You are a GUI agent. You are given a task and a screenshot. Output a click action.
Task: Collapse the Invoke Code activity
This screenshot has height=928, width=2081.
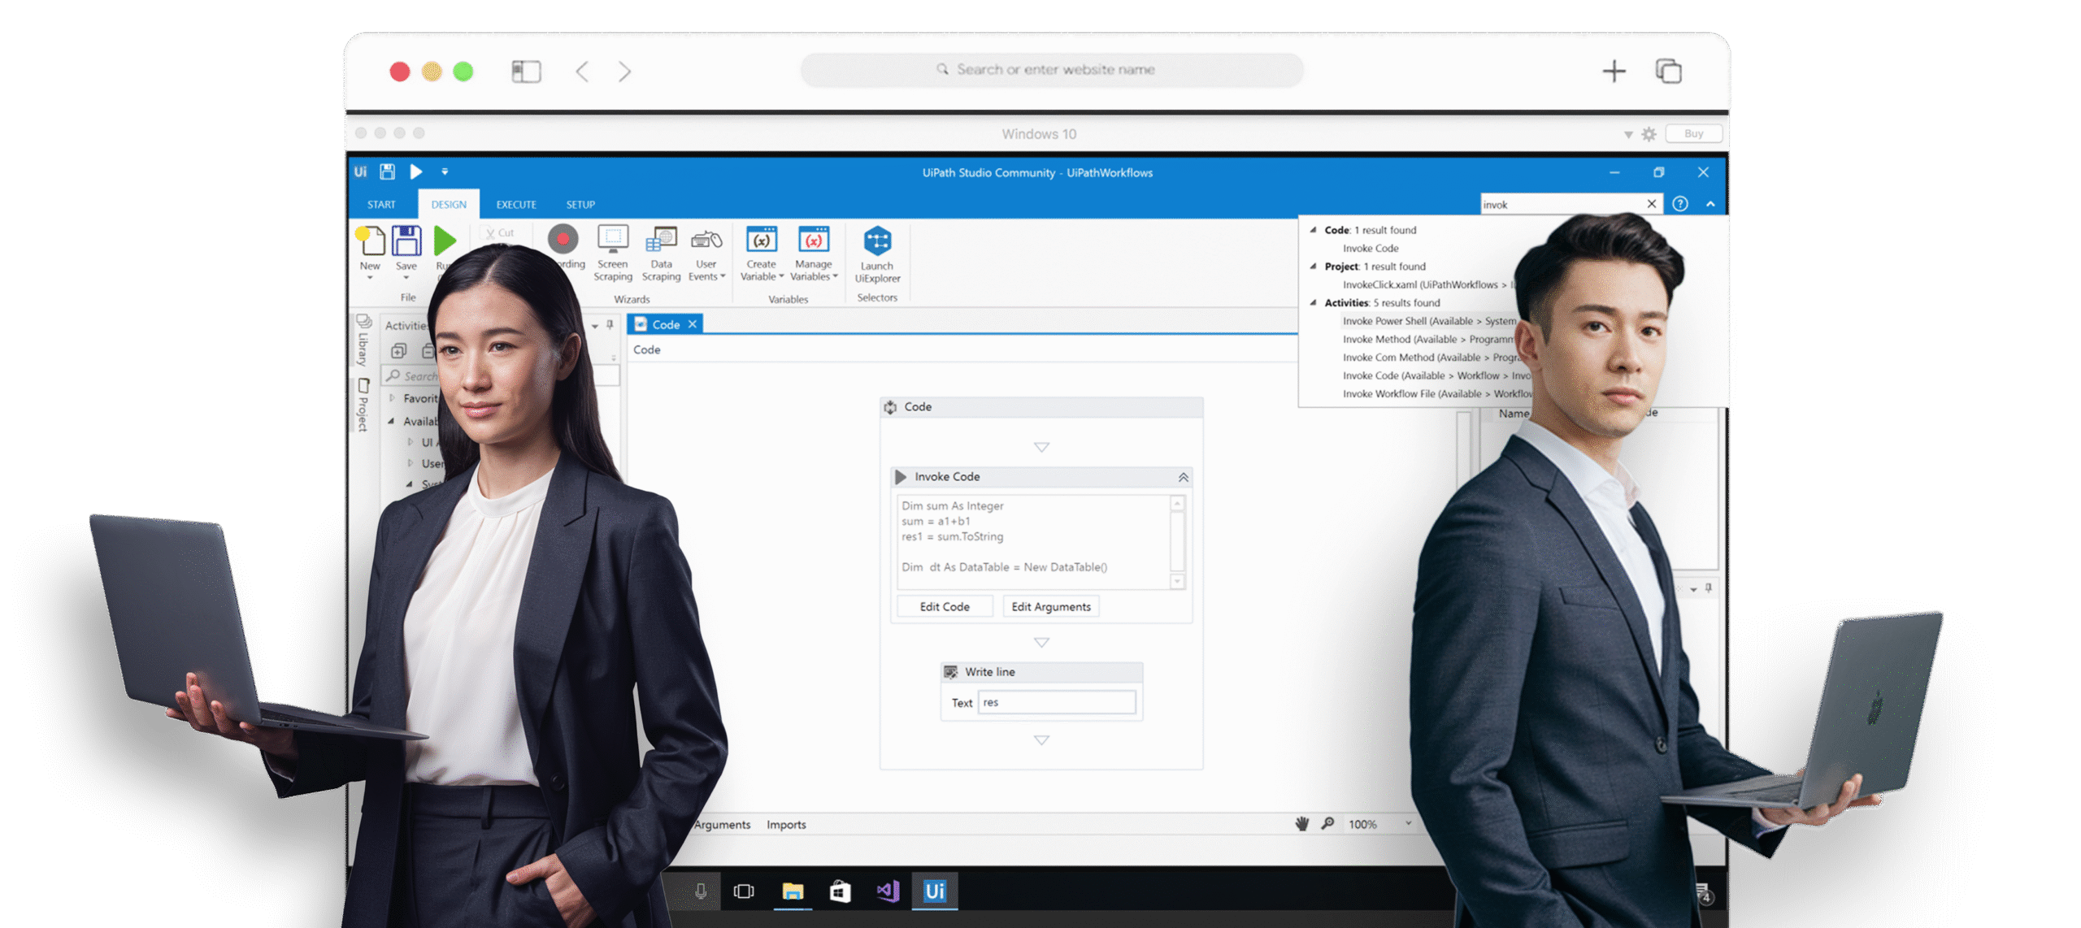point(1183,478)
